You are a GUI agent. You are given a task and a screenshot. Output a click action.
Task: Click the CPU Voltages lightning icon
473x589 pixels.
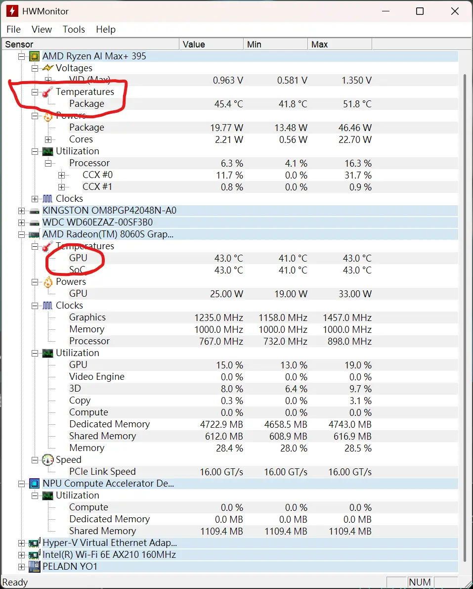tap(47, 68)
